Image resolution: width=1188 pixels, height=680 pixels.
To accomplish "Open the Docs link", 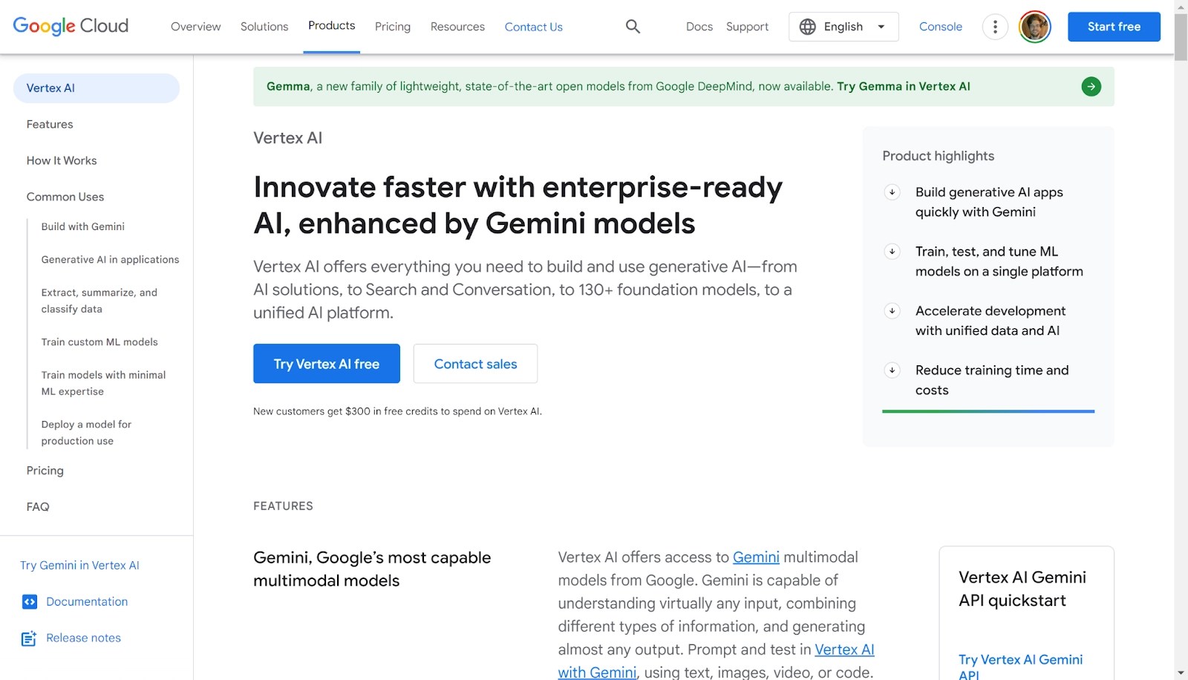I will coord(699,27).
